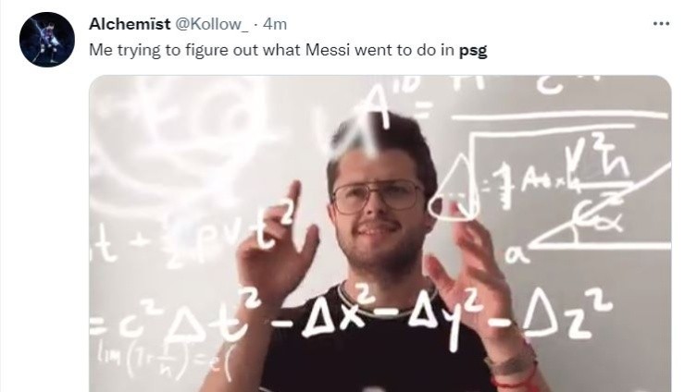This screenshot has height=392, width=685.
Task: Click the cone drawing in the video
Action: click(455, 189)
